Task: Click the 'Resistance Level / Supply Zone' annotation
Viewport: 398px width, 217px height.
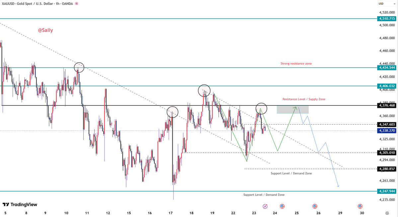Action: point(304,99)
